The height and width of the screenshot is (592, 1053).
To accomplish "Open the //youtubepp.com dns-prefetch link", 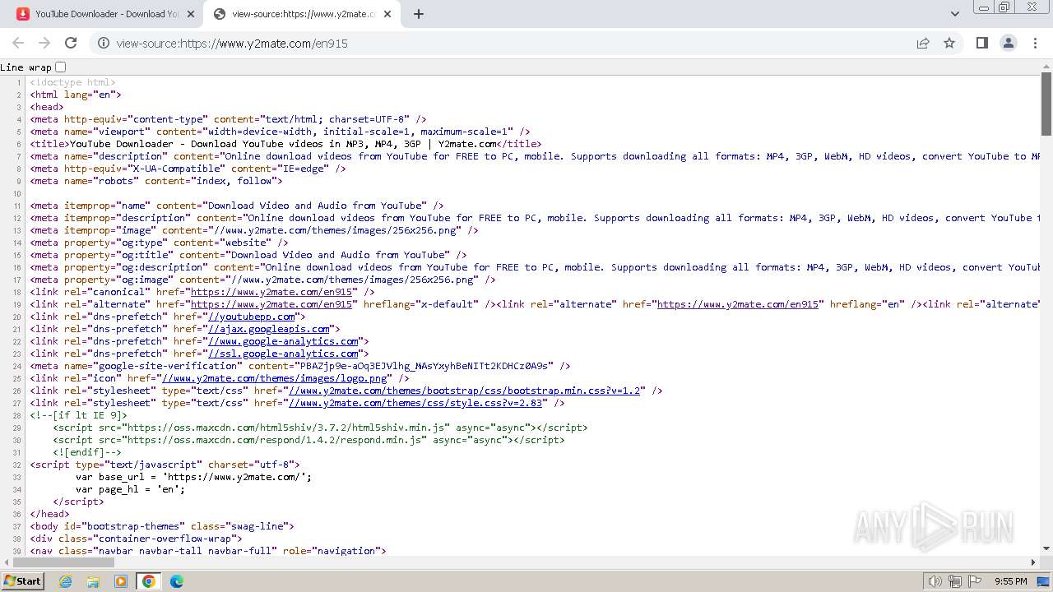I will tap(251, 317).
